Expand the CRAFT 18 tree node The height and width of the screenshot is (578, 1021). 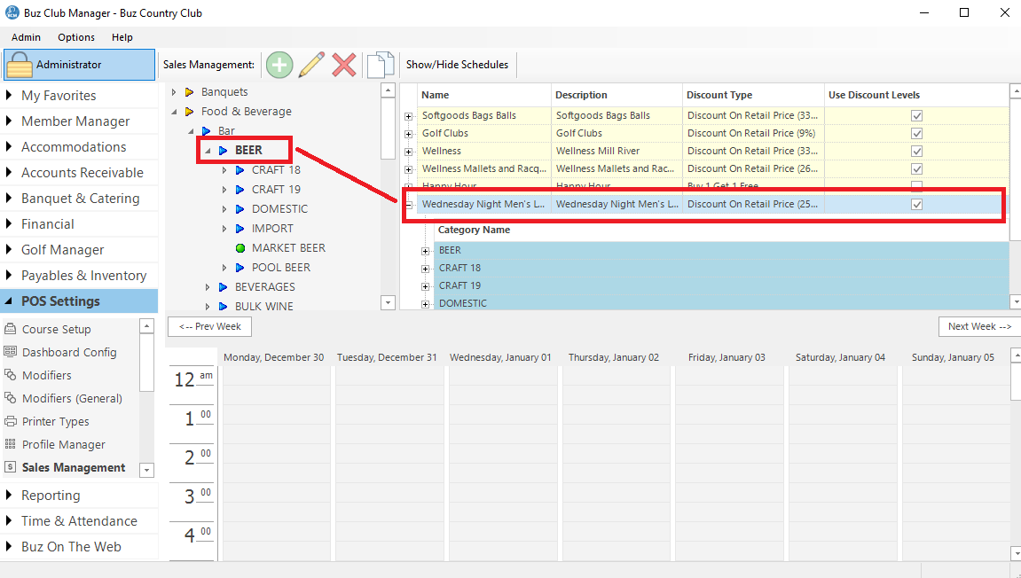[x=224, y=170]
